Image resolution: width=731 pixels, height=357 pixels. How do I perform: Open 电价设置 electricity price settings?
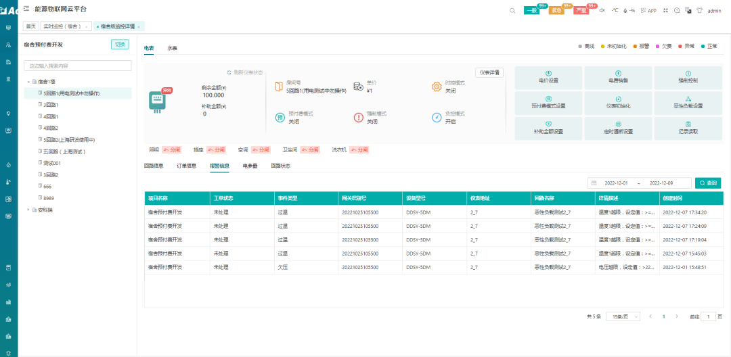[548, 78]
